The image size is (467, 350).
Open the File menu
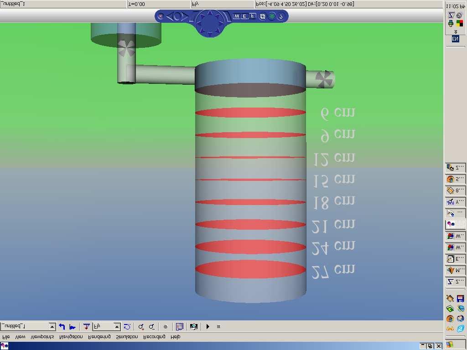click(6, 337)
